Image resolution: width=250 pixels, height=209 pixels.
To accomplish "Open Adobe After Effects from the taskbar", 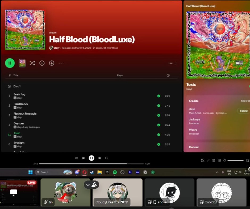I will tap(137, 172).
